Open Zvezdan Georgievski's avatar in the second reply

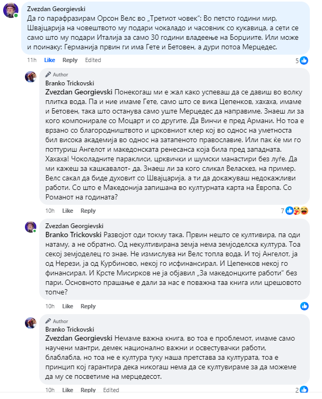31,227
